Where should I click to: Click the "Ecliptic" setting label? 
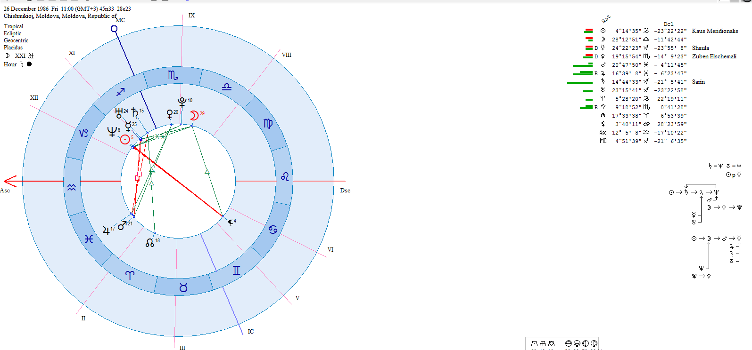pyautogui.click(x=13, y=33)
